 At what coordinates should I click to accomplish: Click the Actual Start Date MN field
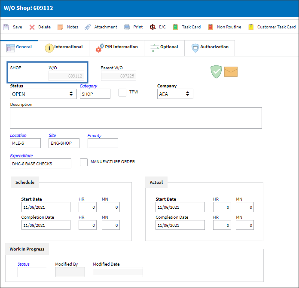click(x=245, y=207)
